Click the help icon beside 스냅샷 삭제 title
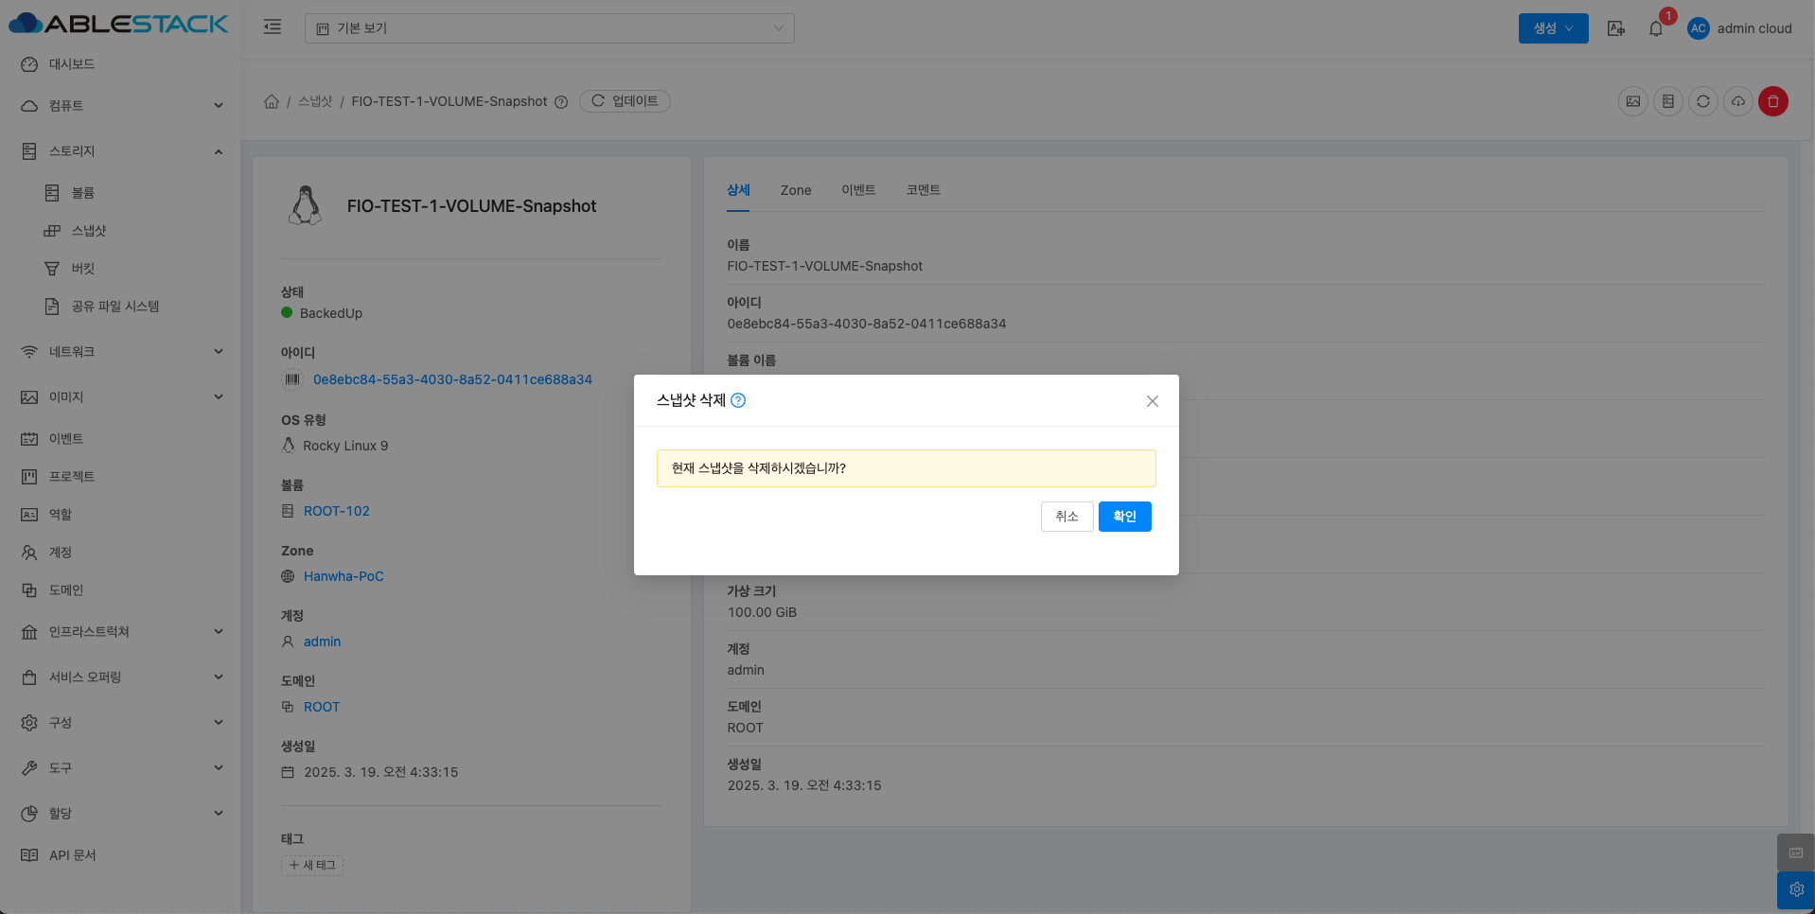Viewport: 1815px width, 914px height. pos(738,400)
